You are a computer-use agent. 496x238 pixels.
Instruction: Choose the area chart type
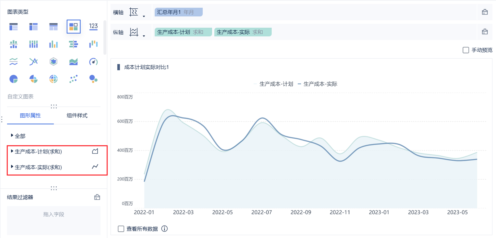(x=73, y=62)
